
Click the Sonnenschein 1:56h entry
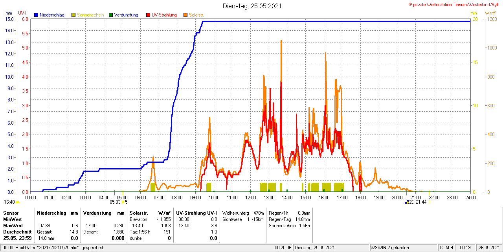290,225
